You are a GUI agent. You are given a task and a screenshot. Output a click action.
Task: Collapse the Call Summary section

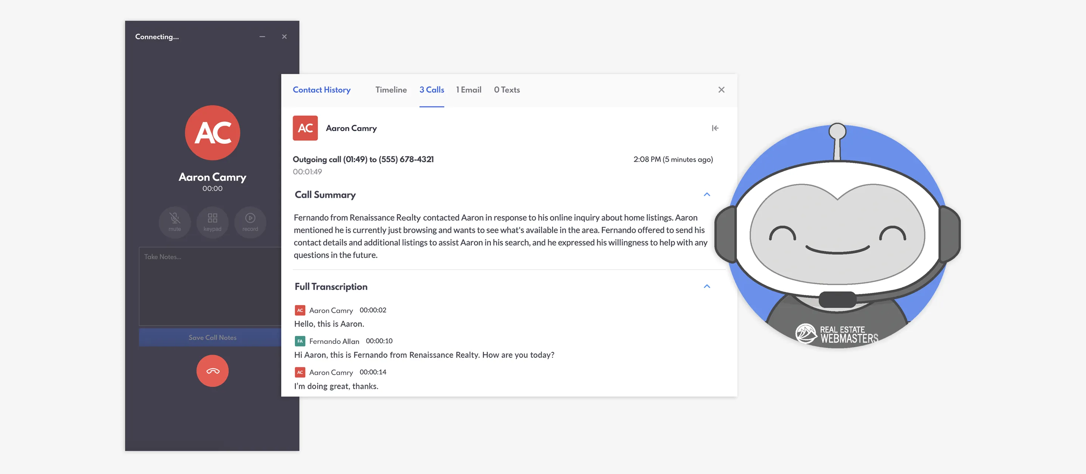(706, 194)
